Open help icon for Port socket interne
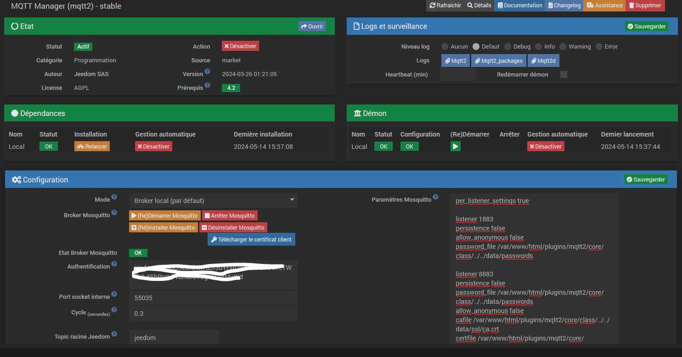This screenshot has height=357, width=682. pyautogui.click(x=114, y=294)
